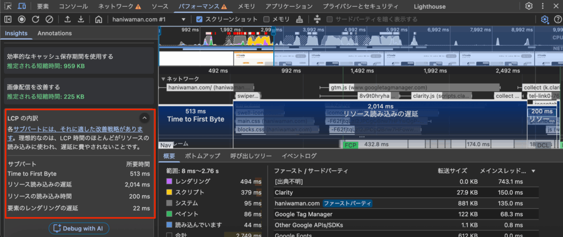Screen dimensions: 563x237
Task: Clear the current performance recording
Action: click(x=49, y=19)
